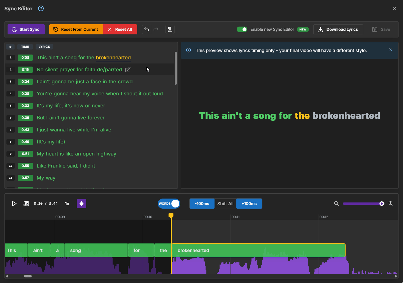Zoom out the timeline
Viewport: 403px width, 283px height.
[337, 204]
